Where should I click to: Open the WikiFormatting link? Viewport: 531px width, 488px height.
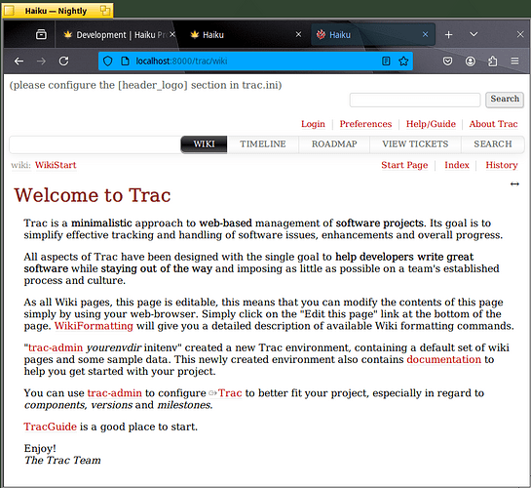pyautogui.click(x=94, y=326)
